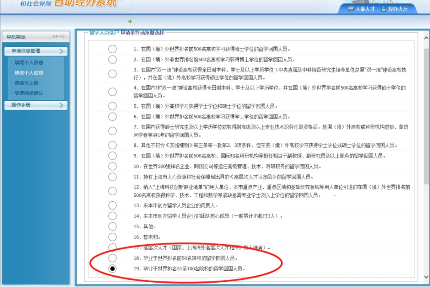Select option 7 访问学者 radio button
The width and height of the screenshot is (430, 287).
click(x=112, y=131)
